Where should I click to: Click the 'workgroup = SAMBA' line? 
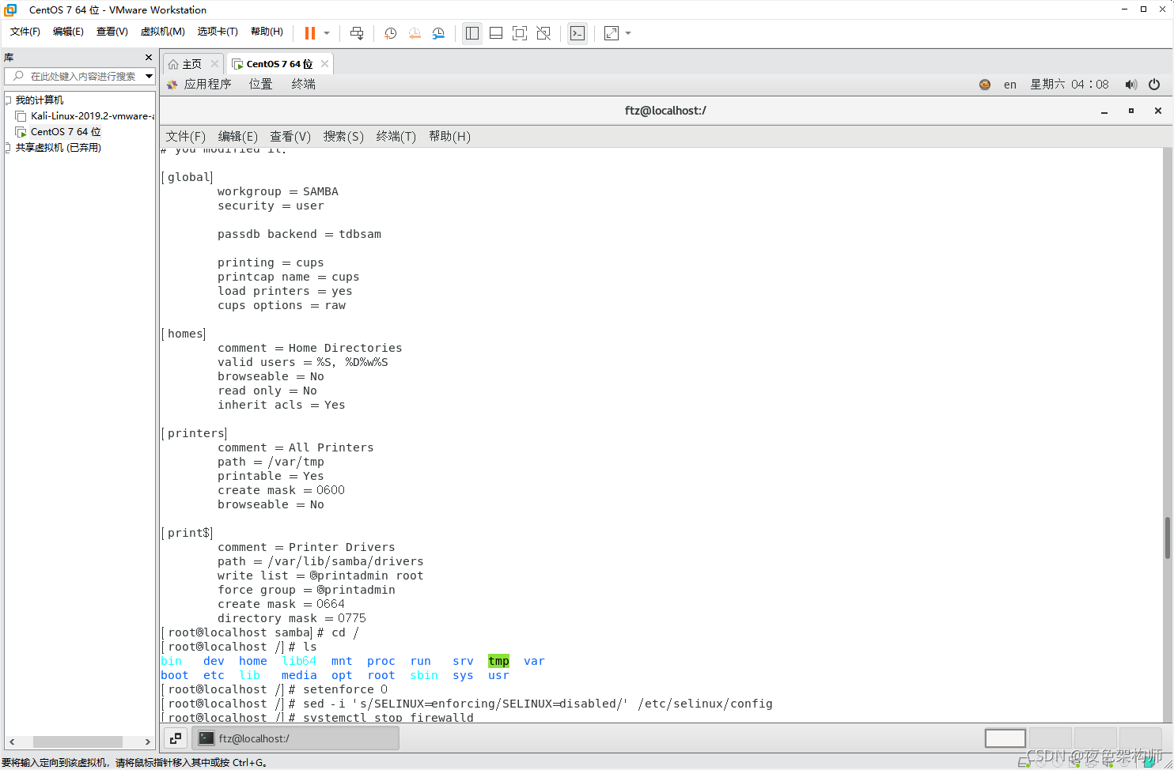click(278, 191)
